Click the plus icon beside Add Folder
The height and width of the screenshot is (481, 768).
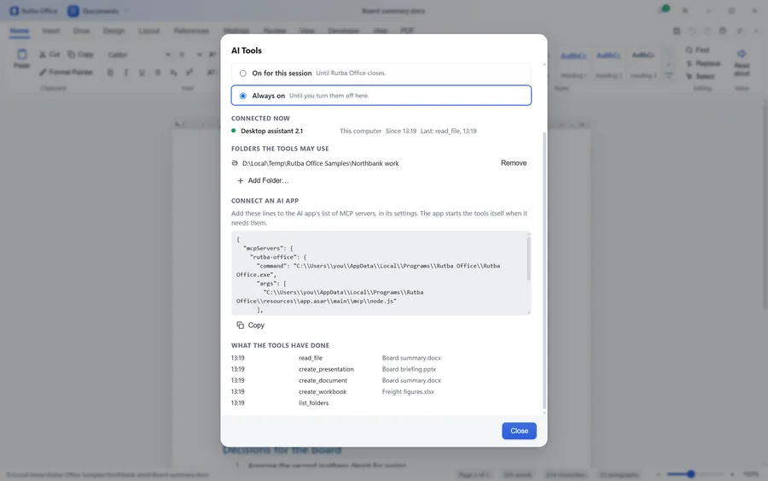click(x=240, y=181)
